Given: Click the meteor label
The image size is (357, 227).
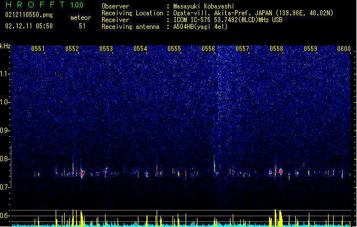Looking at the screenshot, I should click(x=81, y=18).
